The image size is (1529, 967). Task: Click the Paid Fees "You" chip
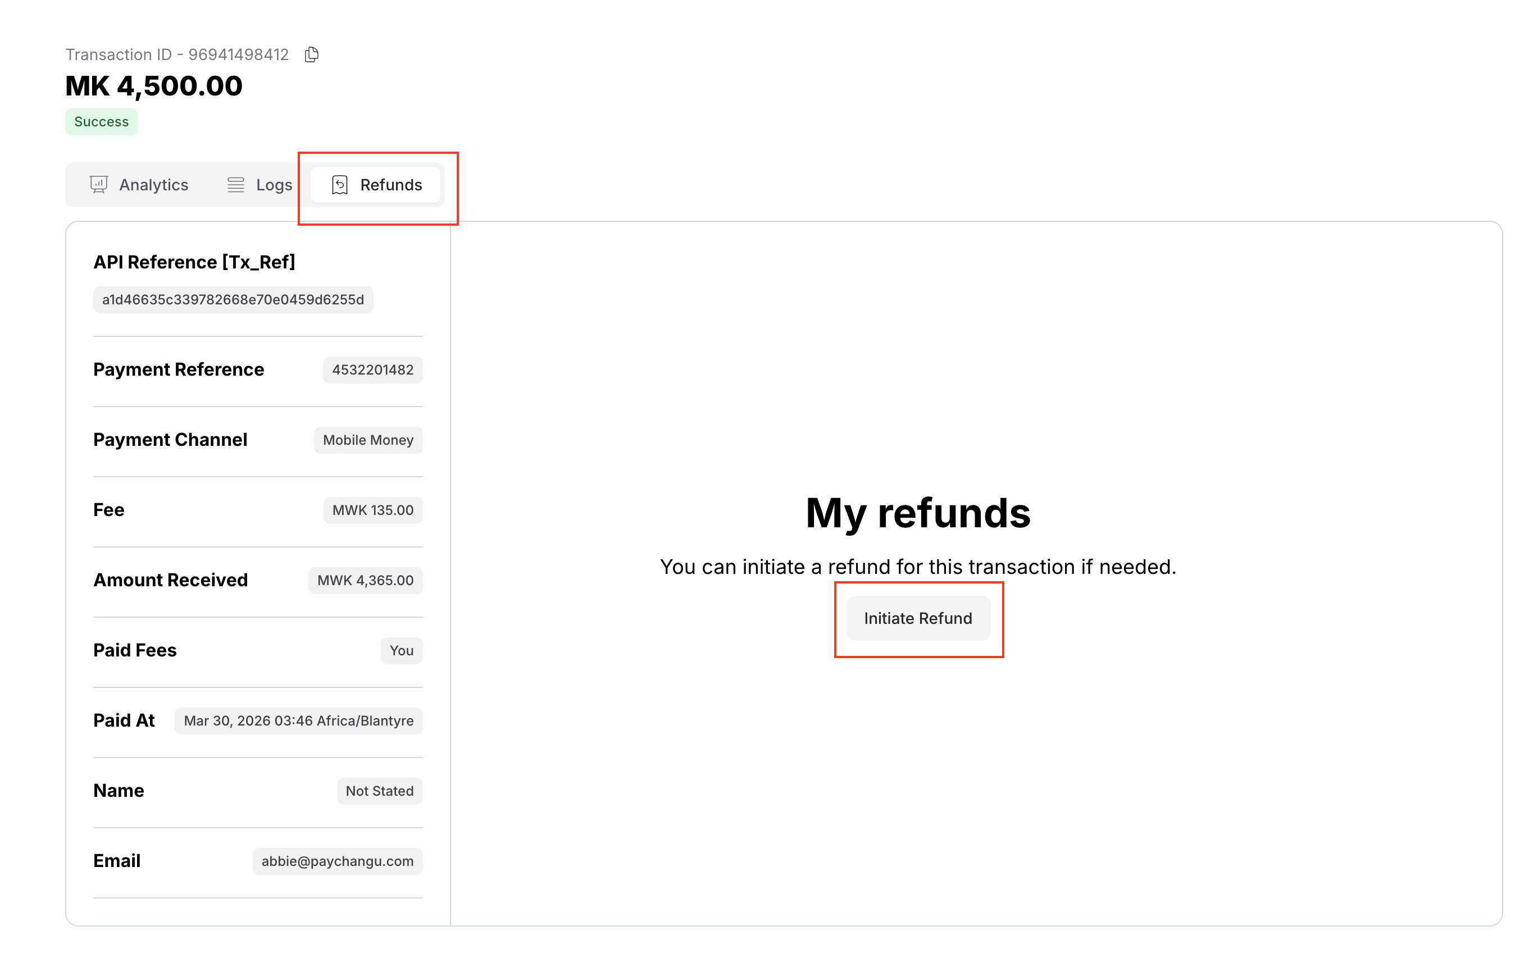pyautogui.click(x=401, y=650)
